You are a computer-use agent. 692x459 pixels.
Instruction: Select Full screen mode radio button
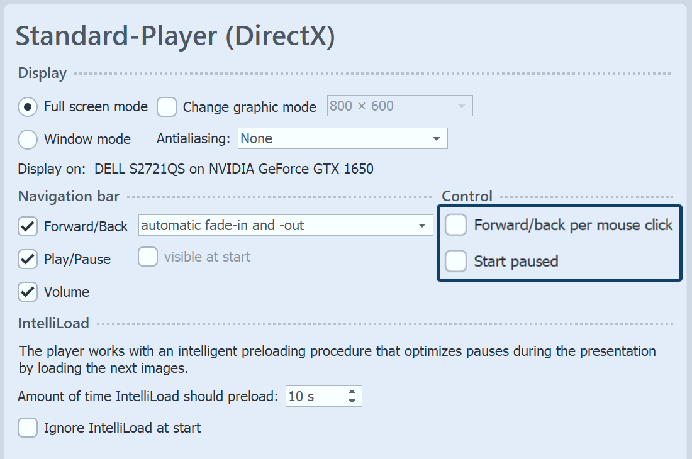[28, 107]
